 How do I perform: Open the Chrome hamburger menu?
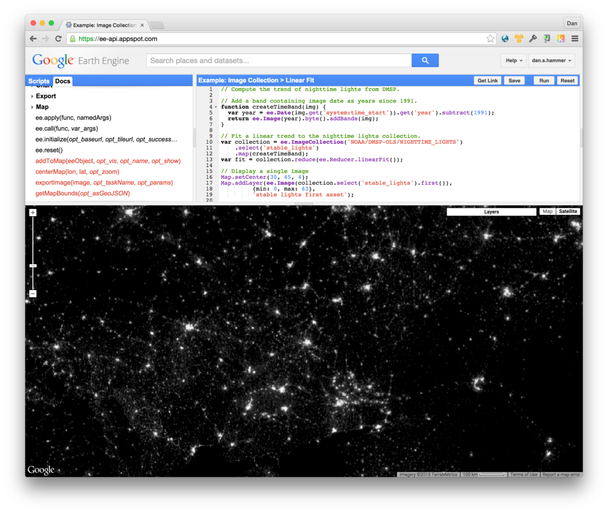pos(574,38)
